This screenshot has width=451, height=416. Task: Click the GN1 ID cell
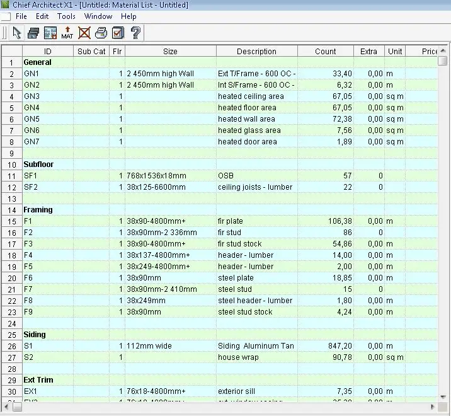pyautogui.click(x=48, y=74)
